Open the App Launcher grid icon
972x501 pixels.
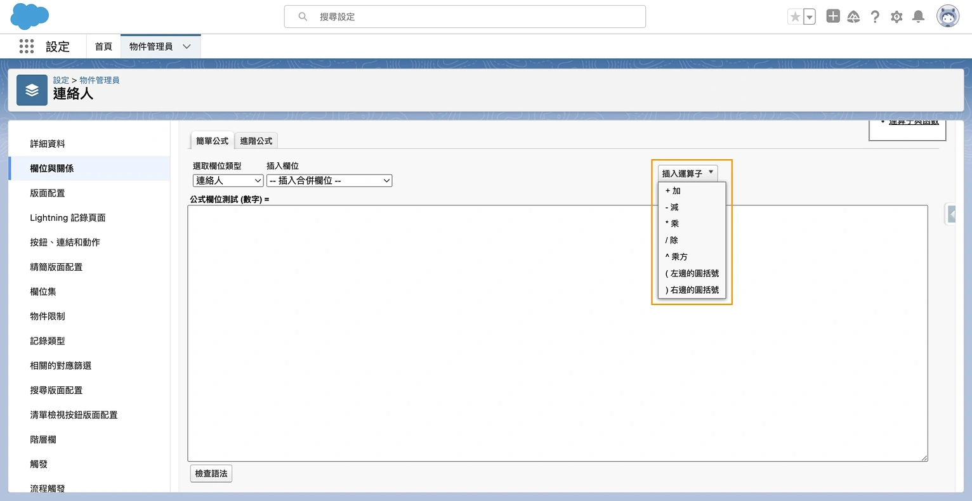click(26, 46)
